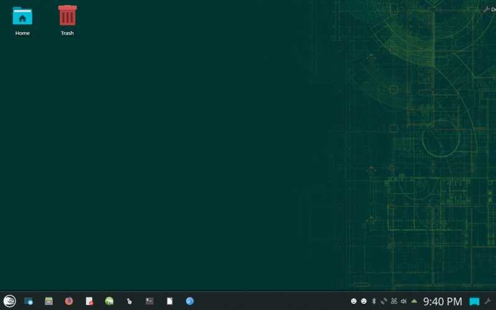Image resolution: width=496 pixels, height=310 pixels.
Task: Launch the system settings gears icon
Action: (129, 301)
